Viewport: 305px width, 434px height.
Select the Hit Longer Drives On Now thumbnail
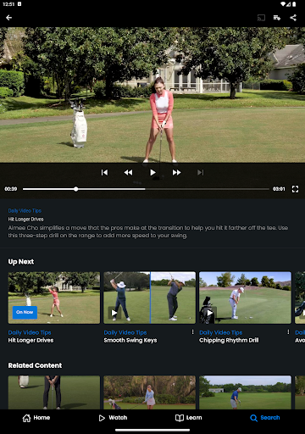[54, 298]
